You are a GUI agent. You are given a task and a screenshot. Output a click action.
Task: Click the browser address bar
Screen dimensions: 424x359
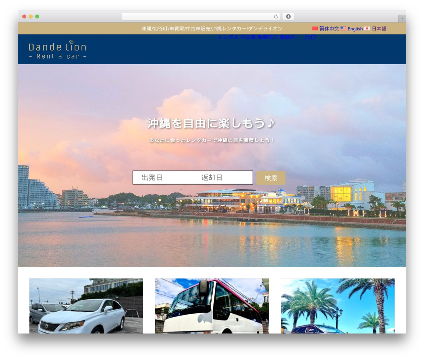tap(200, 16)
